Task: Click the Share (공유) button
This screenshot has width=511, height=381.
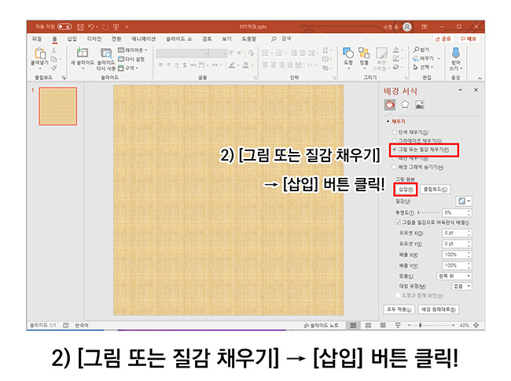Action: click(x=443, y=39)
